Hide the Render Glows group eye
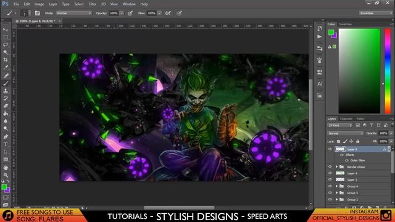Screen dimensions: 395x222 330,167
